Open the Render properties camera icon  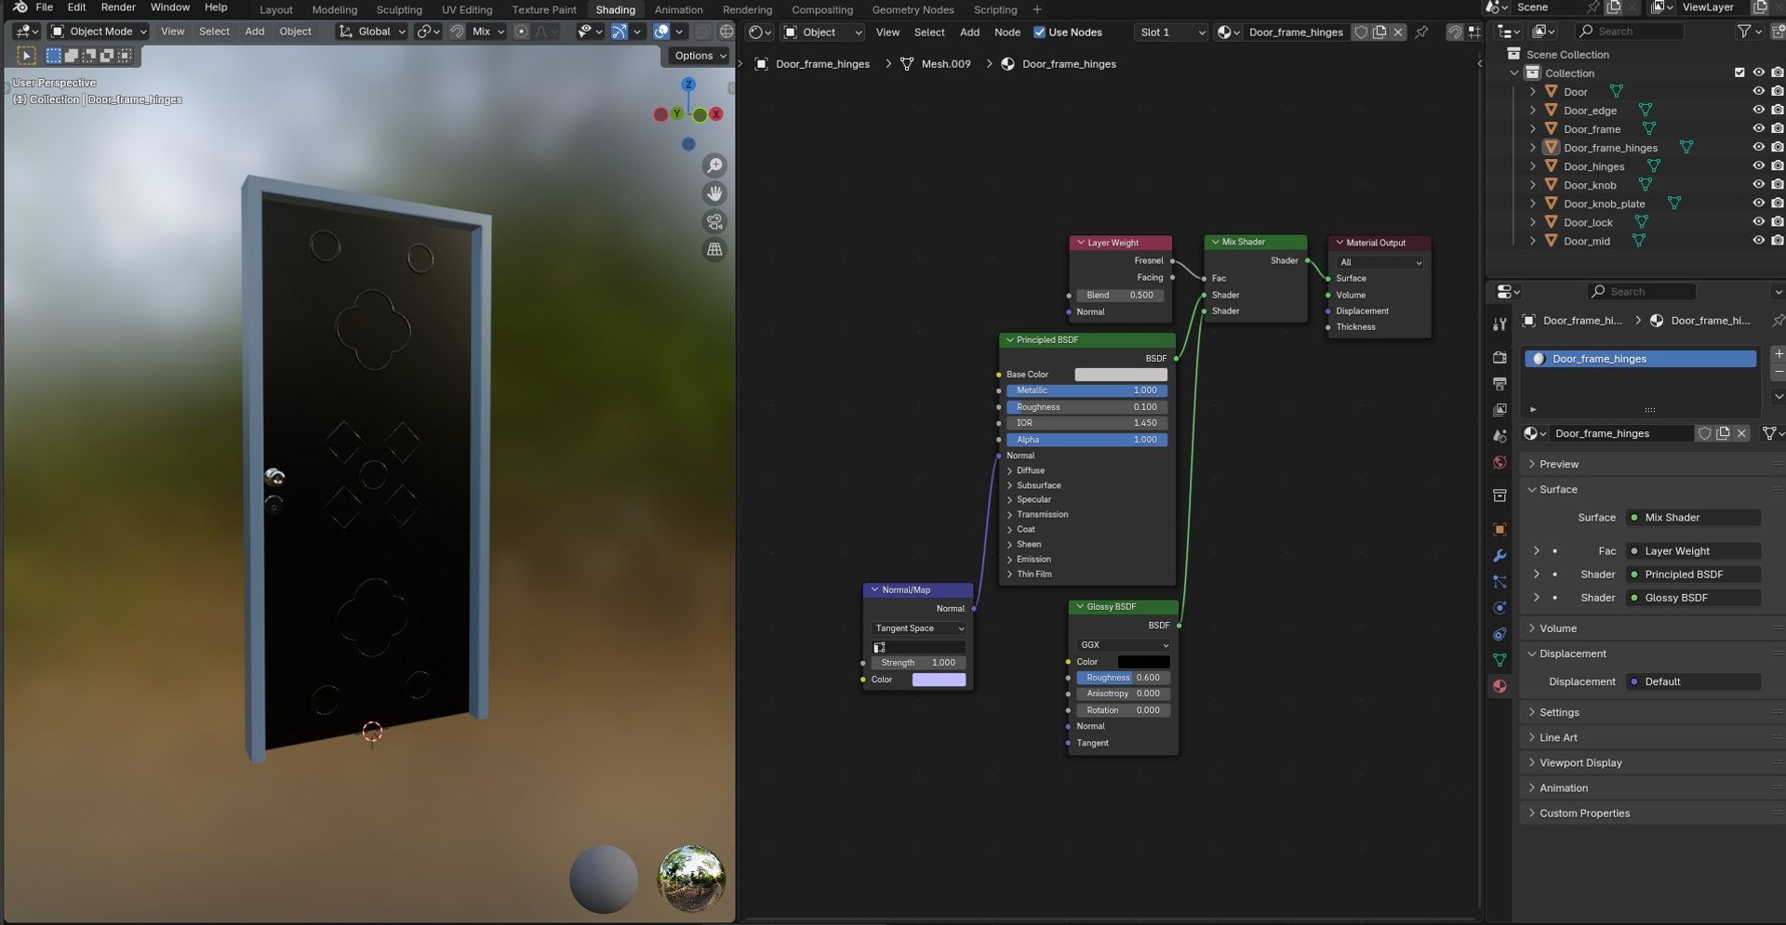tap(1499, 357)
